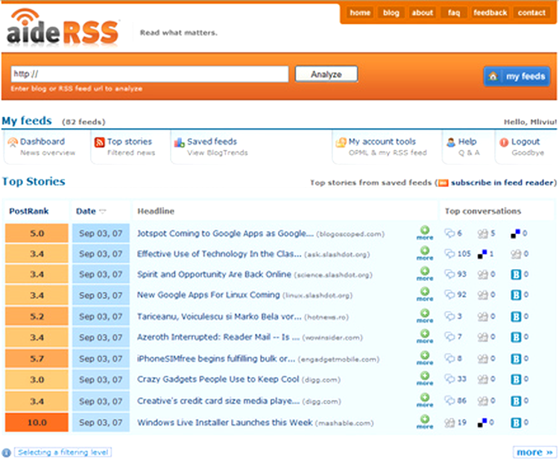Click comments icon showing 93
559x465 pixels.
pos(449,274)
